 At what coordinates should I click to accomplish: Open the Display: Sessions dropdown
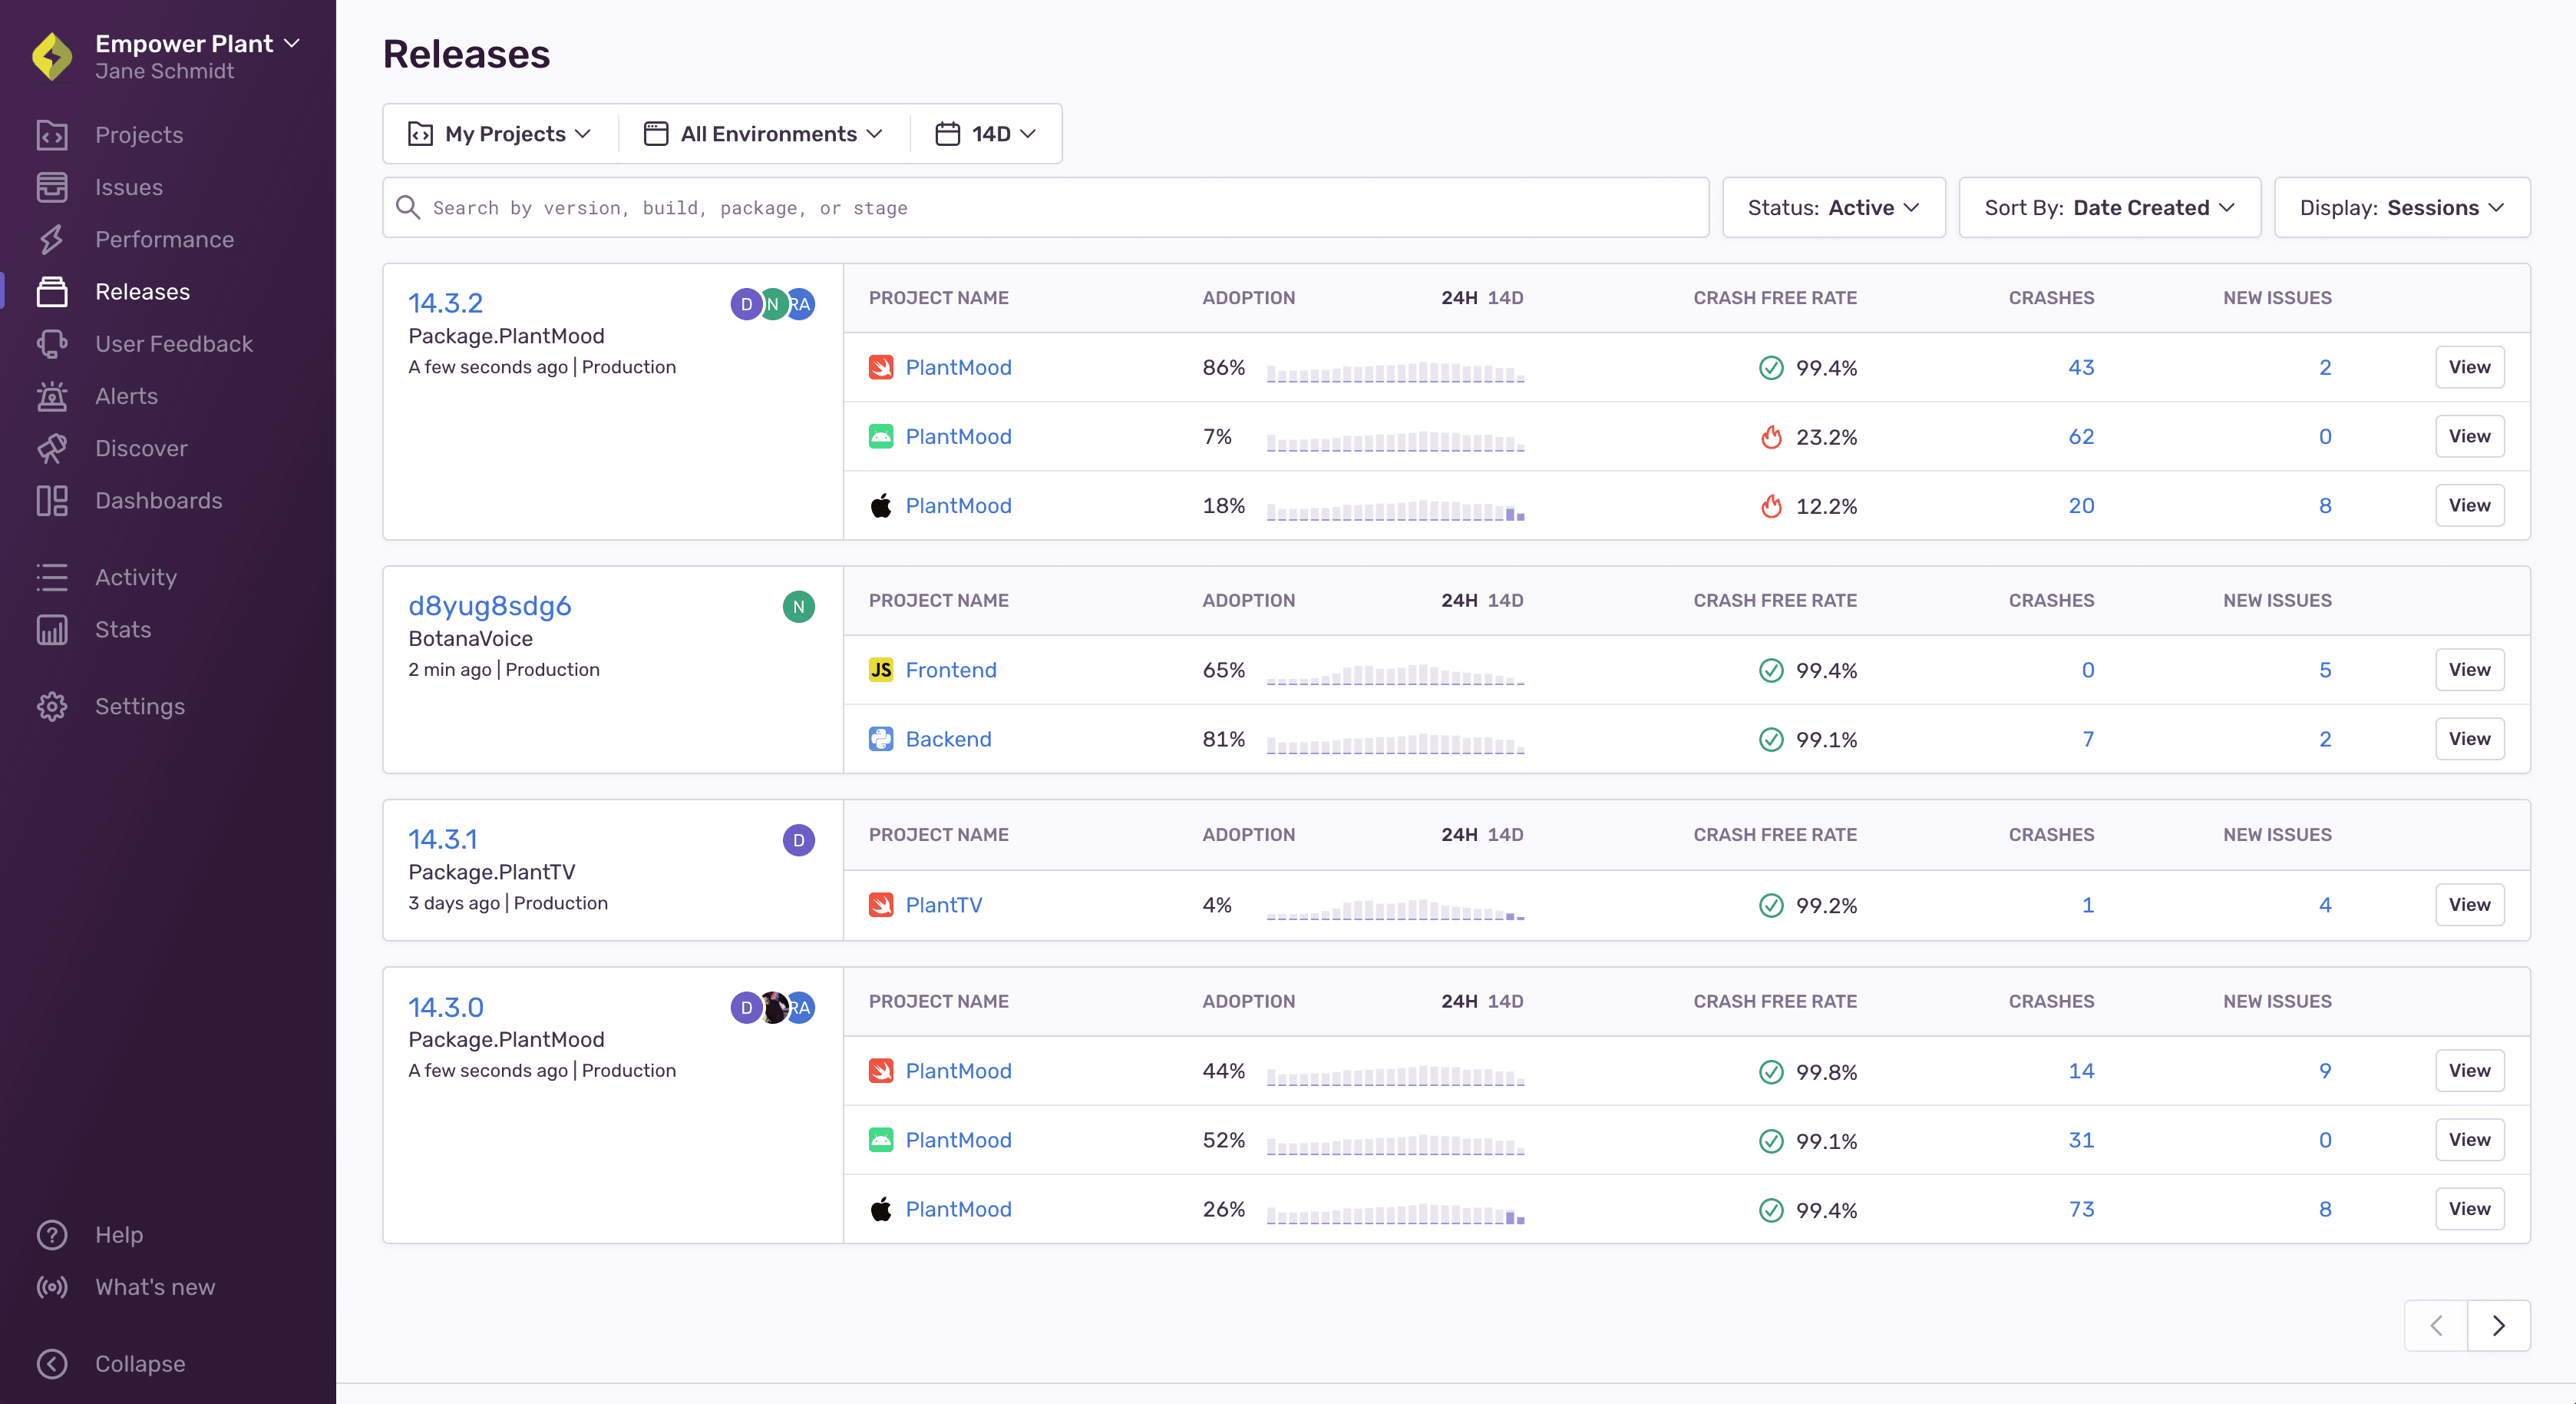(x=2401, y=207)
